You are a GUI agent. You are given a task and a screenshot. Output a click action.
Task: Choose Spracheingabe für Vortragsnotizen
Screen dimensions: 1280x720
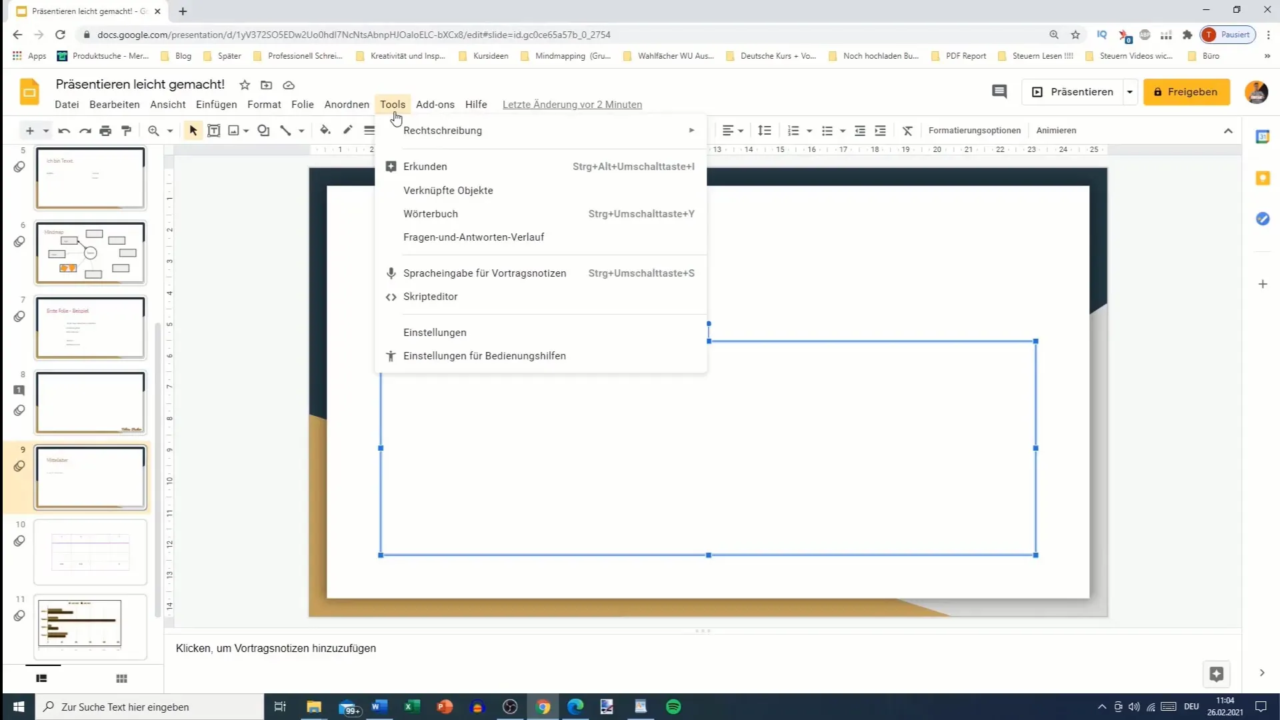541,273
